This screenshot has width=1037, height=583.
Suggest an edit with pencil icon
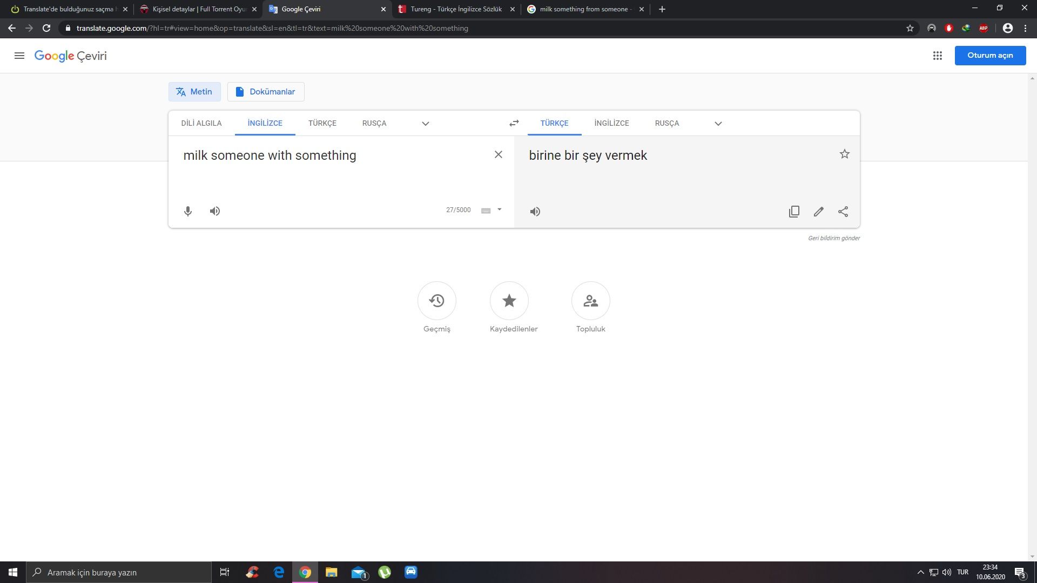tap(819, 212)
